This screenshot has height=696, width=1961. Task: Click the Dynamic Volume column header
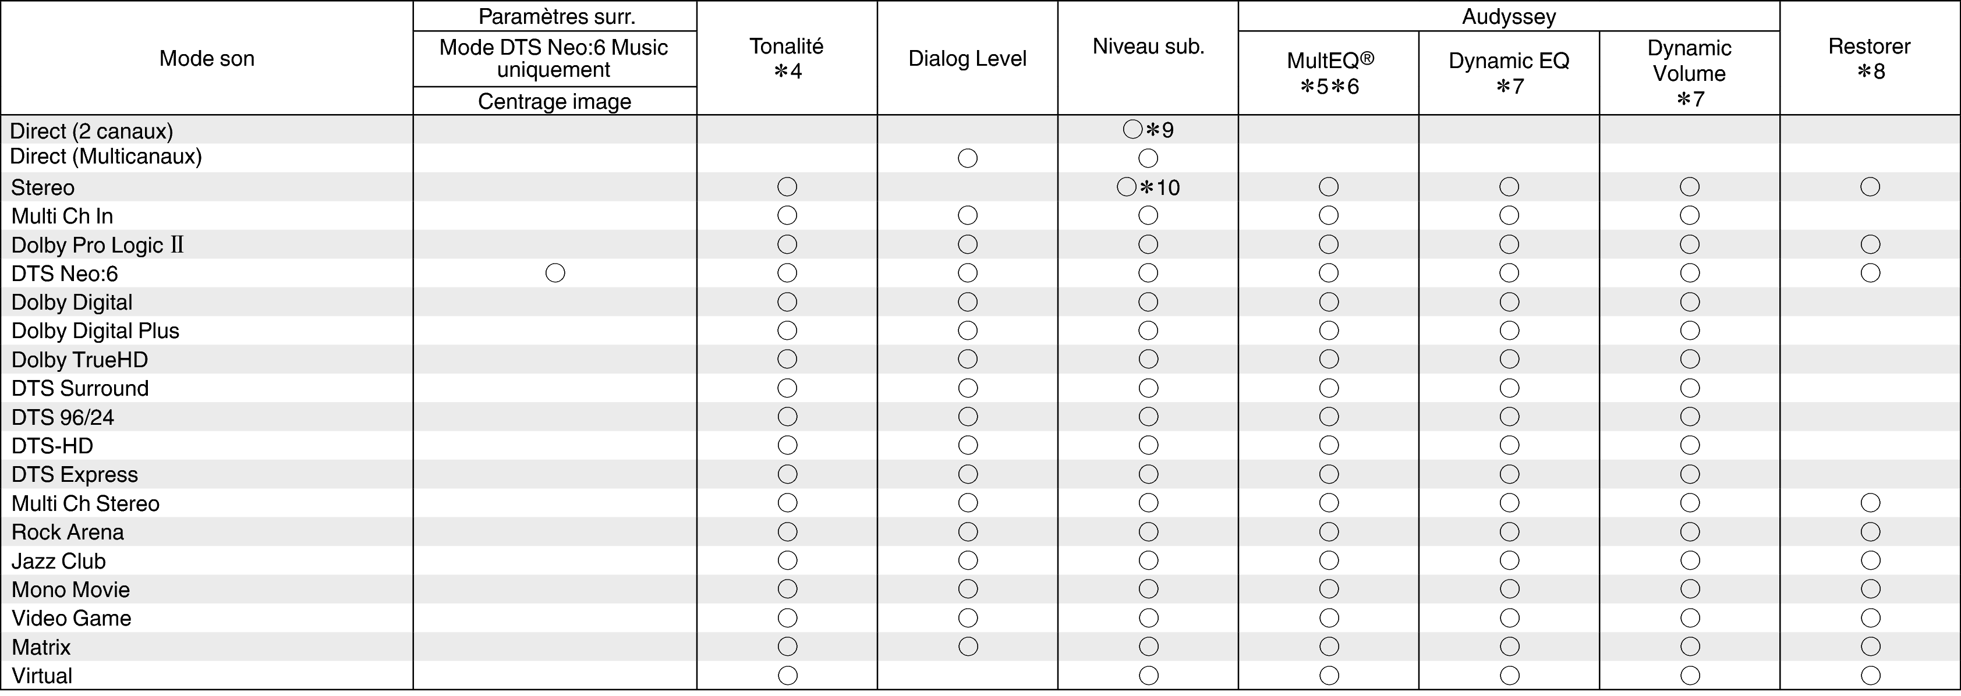click(1689, 73)
